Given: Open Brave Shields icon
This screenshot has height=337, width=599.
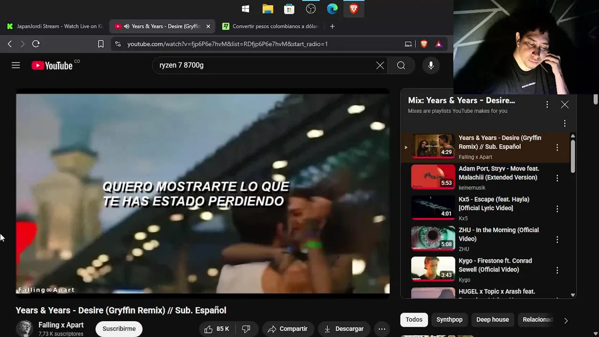Looking at the screenshot, I should pyautogui.click(x=424, y=44).
